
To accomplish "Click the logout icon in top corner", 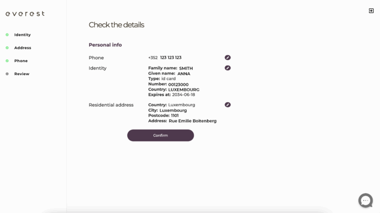I will 371,11.
